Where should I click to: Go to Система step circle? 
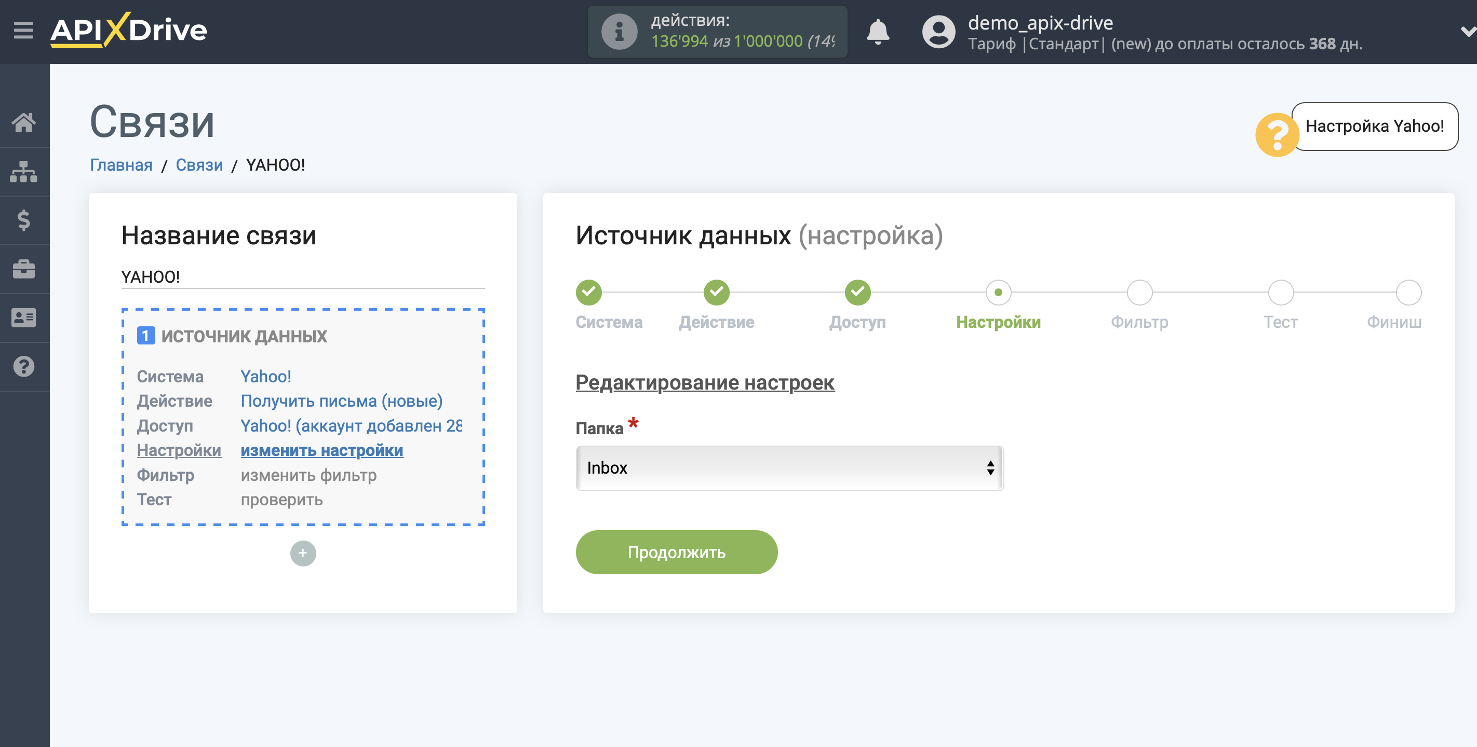coord(588,293)
